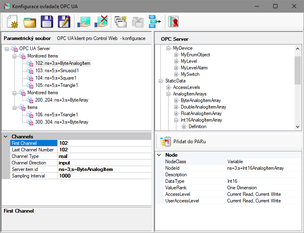The height and width of the screenshot is (233, 304).
Task: Click the hand-holding-sheet icon with red X
Action: (x=101, y=21)
